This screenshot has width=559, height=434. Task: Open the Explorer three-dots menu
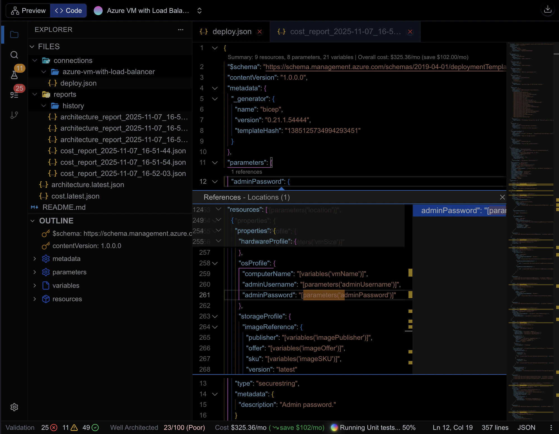[x=181, y=30]
